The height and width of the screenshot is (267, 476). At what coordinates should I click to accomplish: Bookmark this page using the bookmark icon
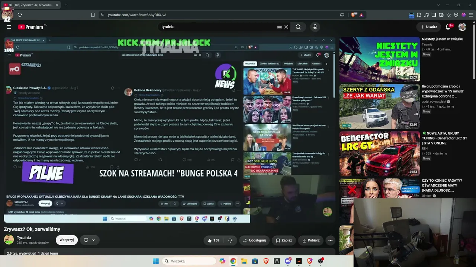pyautogui.click(x=93, y=15)
